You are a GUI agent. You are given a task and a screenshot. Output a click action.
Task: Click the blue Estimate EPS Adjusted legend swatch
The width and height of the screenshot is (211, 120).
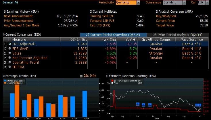[x=5, y=81]
